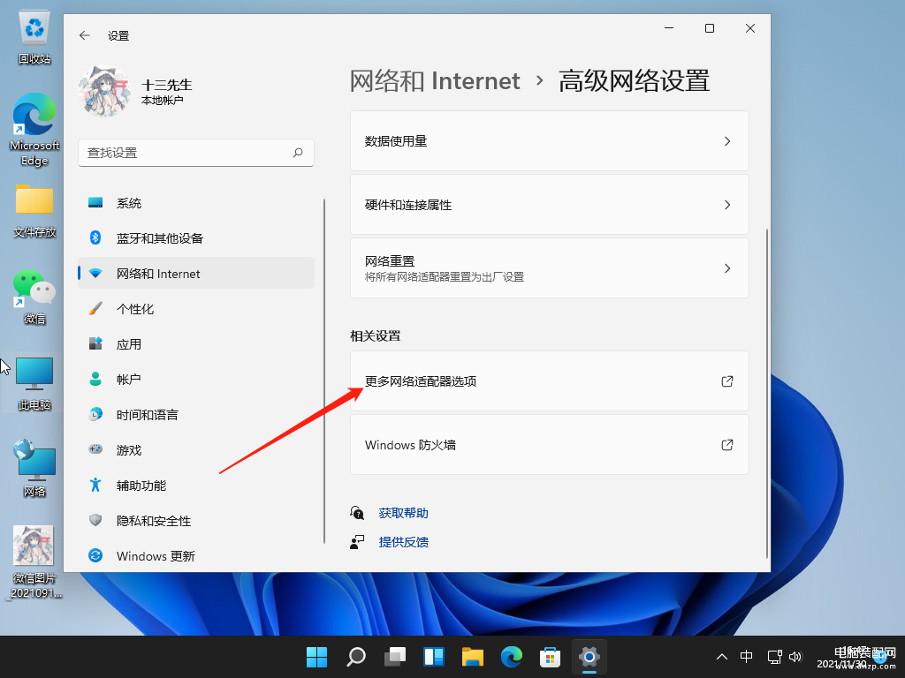
Task: Go back with the Settings back arrow
Action: (85, 35)
